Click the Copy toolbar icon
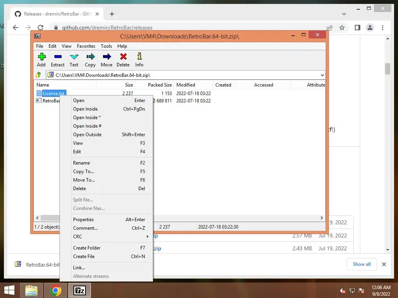Image resolution: width=398 pixels, height=298 pixels. [x=90, y=60]
